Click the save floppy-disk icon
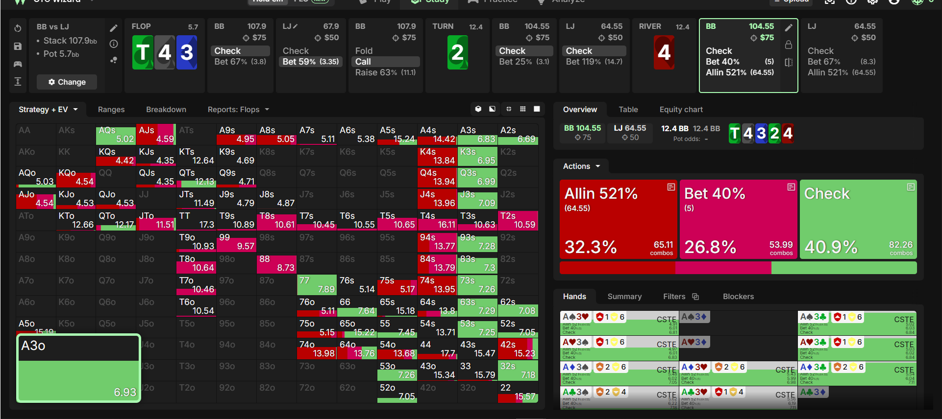This screenshot has height=419, width=942. [x=18, y=47]
